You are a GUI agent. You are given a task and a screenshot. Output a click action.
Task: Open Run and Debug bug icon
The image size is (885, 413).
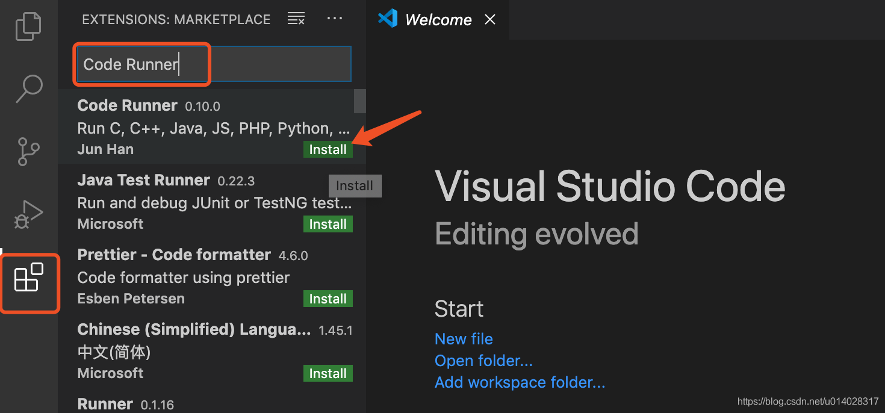[28, 214]
